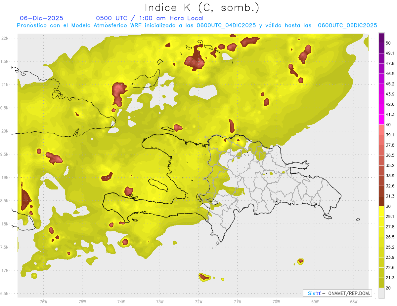Click the '40' color scale value
The image size is (397, 306).
tap(388, 125)
